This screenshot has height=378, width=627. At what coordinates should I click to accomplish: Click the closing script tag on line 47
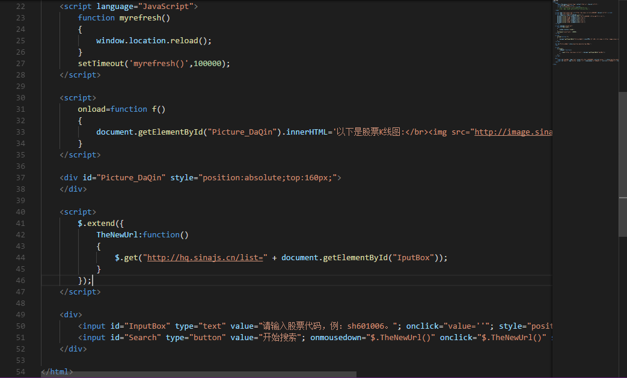point(80,292)
